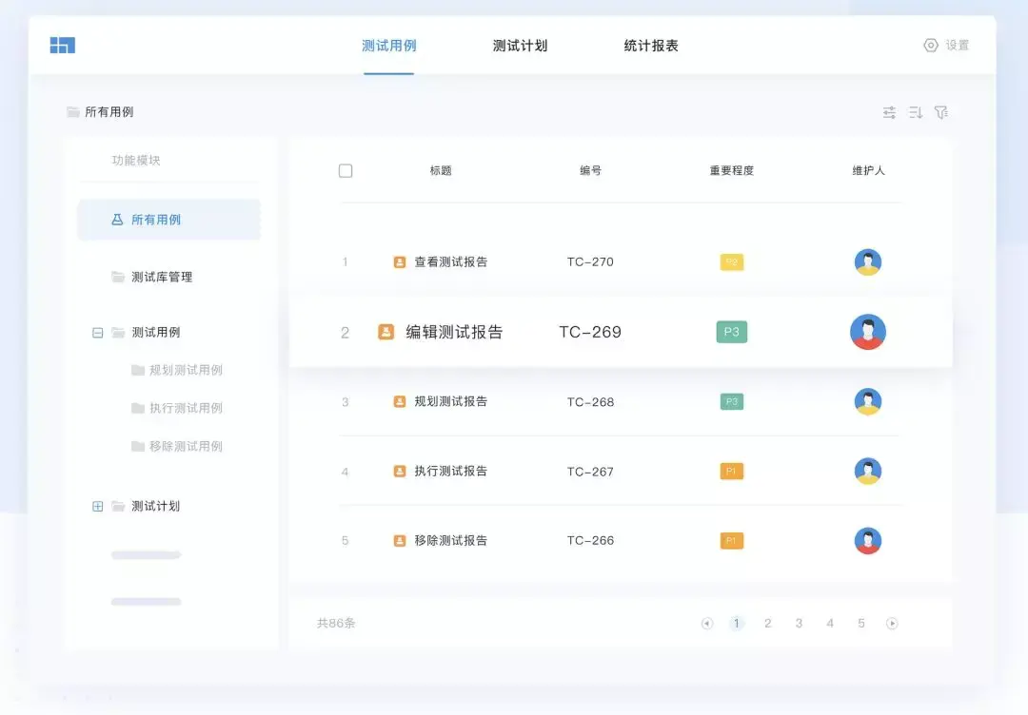Select 规划测试用例 subfolder
The width and height of the screenshot is (1028, 715).
(187, 370)
